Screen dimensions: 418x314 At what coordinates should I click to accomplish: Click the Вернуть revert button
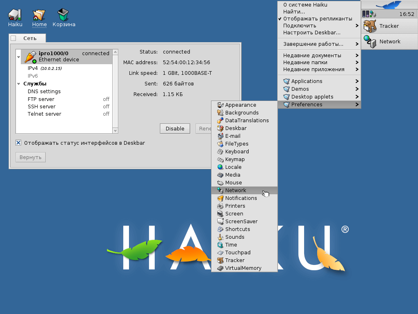coord(30,157)
